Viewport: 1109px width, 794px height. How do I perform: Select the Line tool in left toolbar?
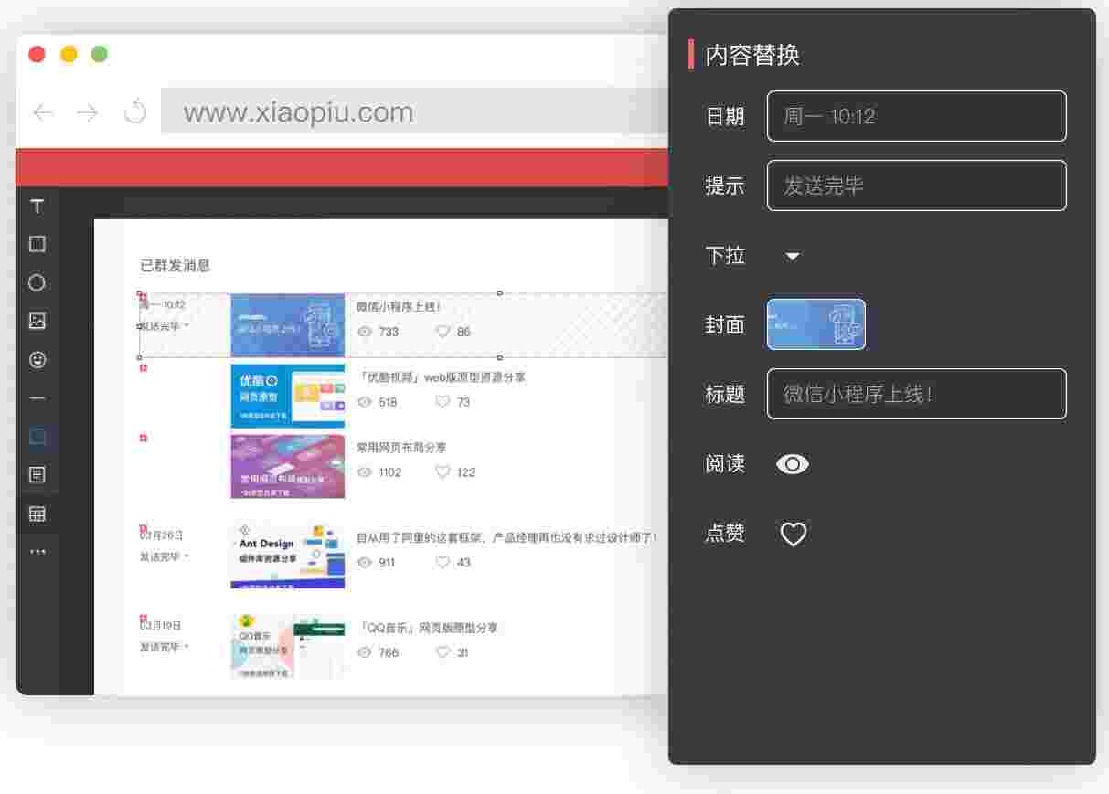pyautogui.click(x=37, y=398)
